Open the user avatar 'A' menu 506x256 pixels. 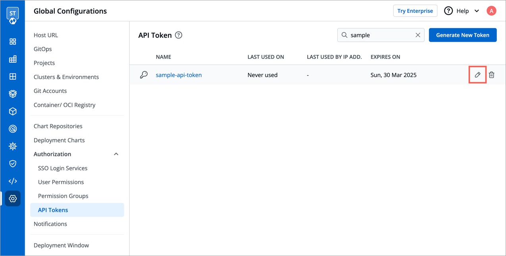491,11
